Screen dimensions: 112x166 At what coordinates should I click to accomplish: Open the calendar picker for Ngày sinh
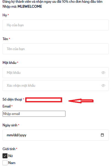coord(102,135)
